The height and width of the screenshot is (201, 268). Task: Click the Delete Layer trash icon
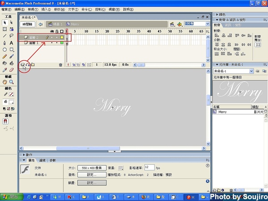[61, 65]
